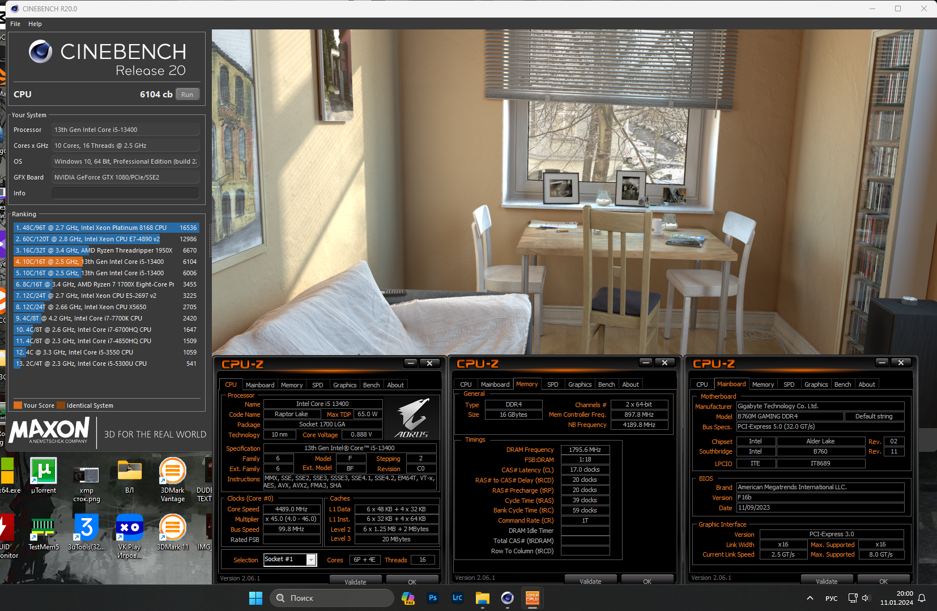This screenshot has height=611, width=937.
Task: Launch 3DMark 11 desktop shortcut
Action: click(x=172, y=532)
